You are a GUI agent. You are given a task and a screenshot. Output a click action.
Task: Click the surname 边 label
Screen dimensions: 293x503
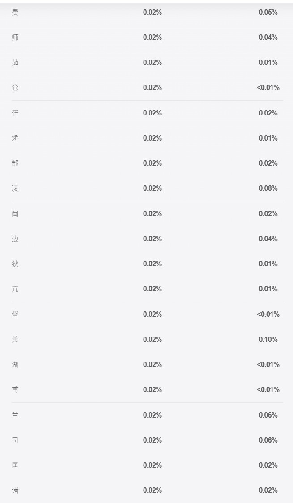coord(15,239)
